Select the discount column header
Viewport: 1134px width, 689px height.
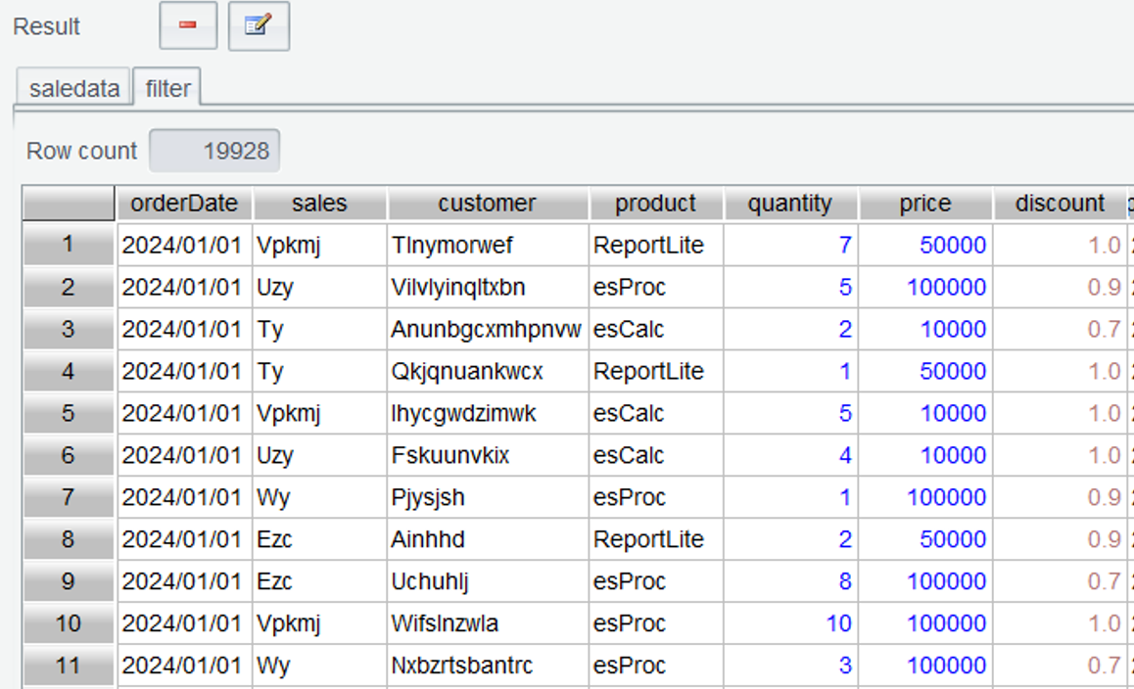coord(1060,204)
